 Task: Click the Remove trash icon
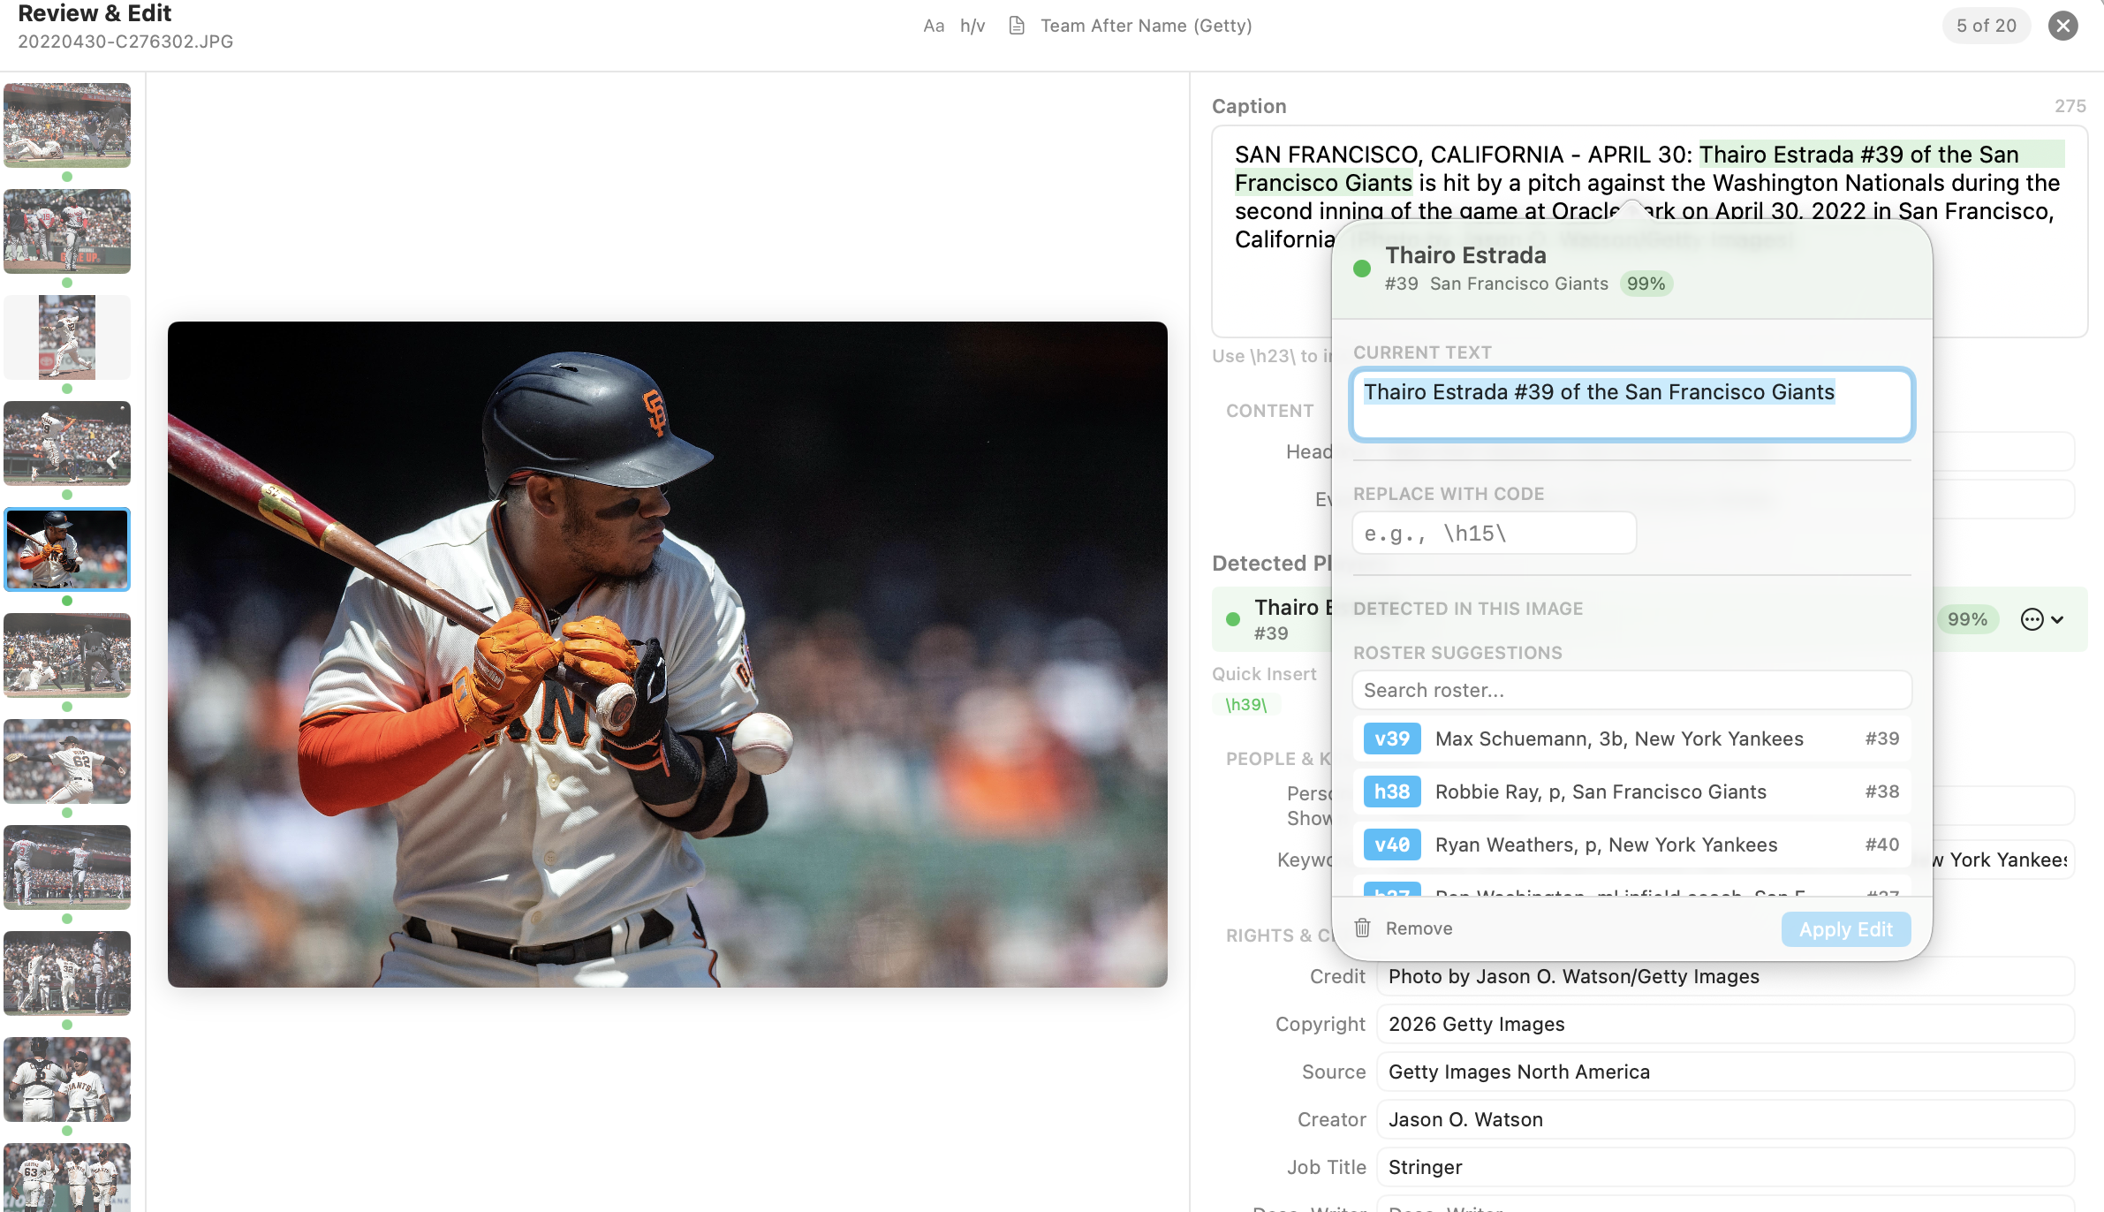coord(1363,928)
